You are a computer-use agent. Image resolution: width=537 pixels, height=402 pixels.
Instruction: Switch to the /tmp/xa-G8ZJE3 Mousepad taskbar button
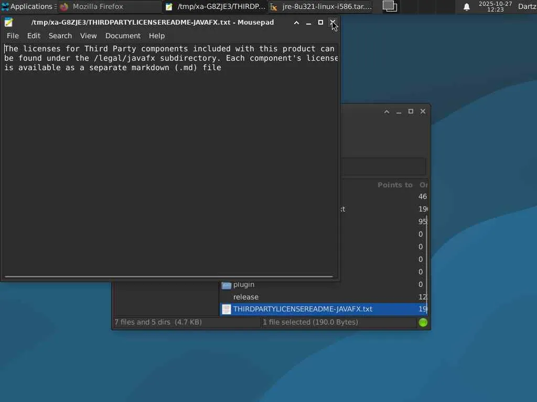215,6
